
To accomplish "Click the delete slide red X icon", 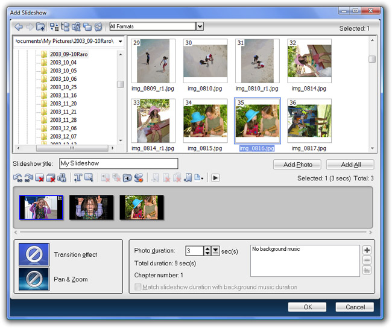I will pos(40,178).
